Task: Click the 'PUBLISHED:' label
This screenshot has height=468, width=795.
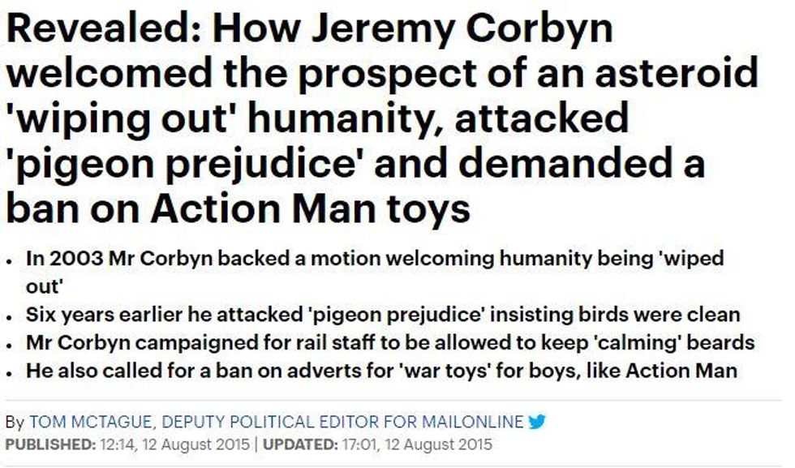Action: tap(50, 444)
